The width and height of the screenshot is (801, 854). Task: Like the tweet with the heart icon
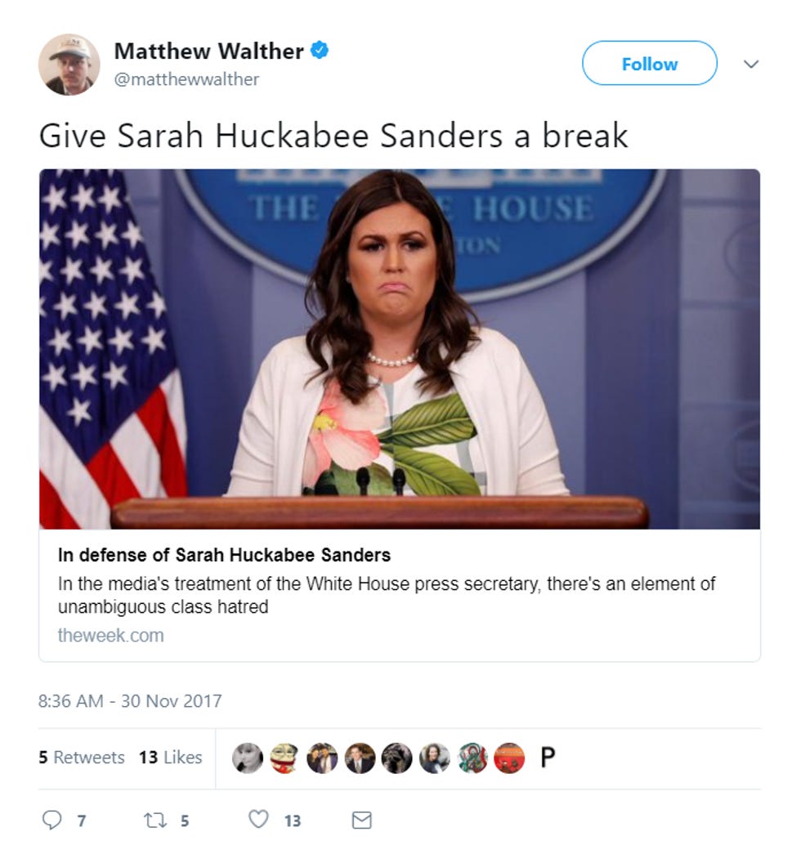[x=258, y=819]
